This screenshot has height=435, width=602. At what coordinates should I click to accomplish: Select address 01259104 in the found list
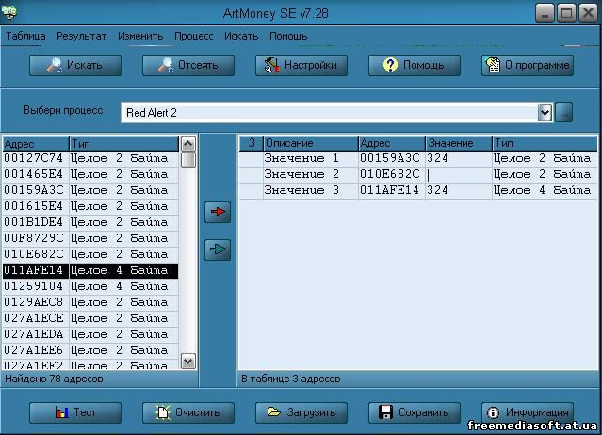[x=90, y=286]
